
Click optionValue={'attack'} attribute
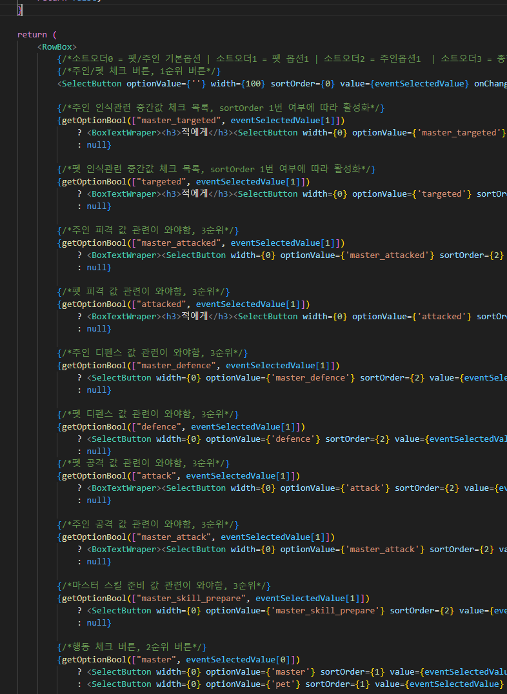[335, 489]
